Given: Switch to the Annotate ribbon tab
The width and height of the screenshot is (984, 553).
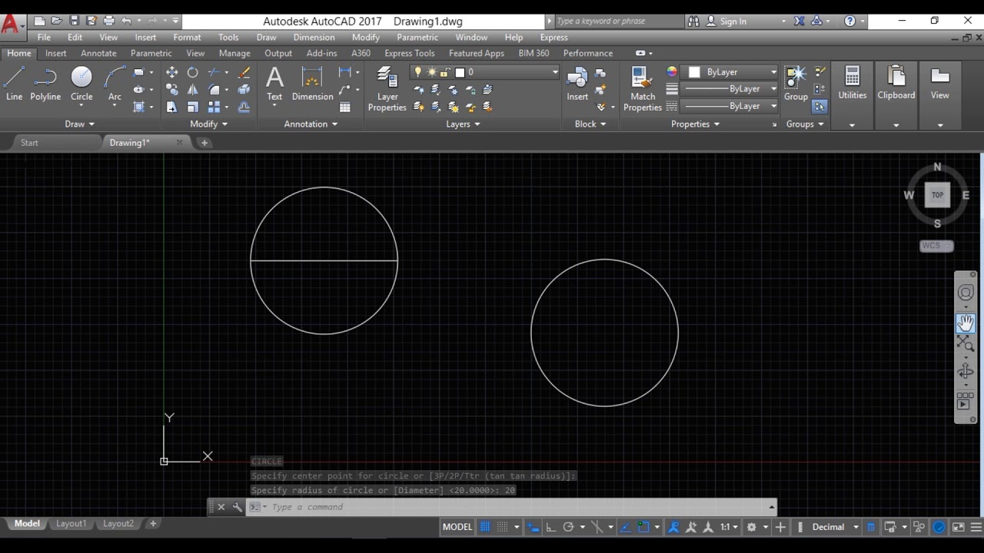Looking at the screenshot, I should [x=98, y=53].
